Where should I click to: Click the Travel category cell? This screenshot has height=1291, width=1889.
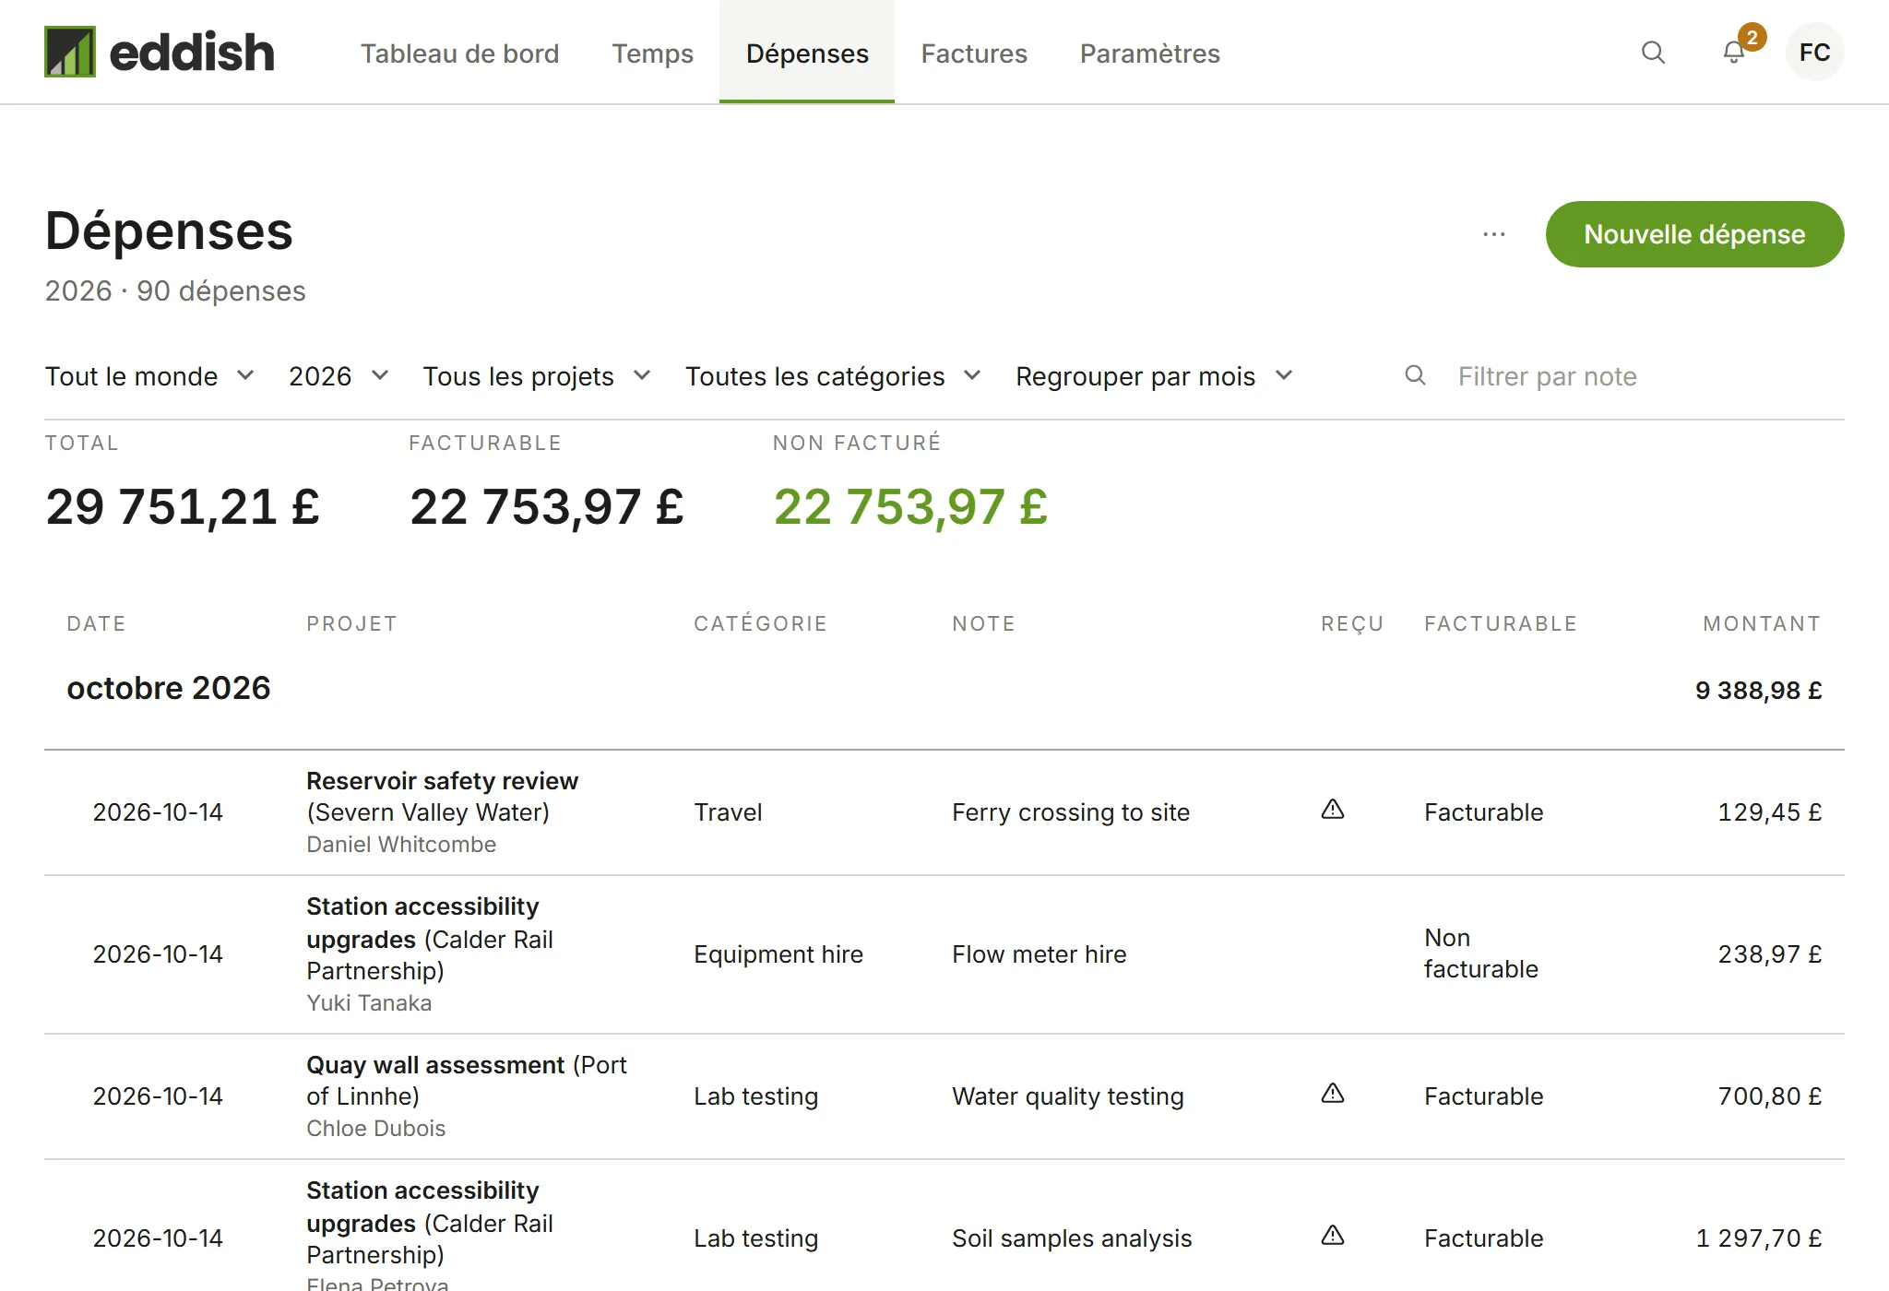pos(728,812)
